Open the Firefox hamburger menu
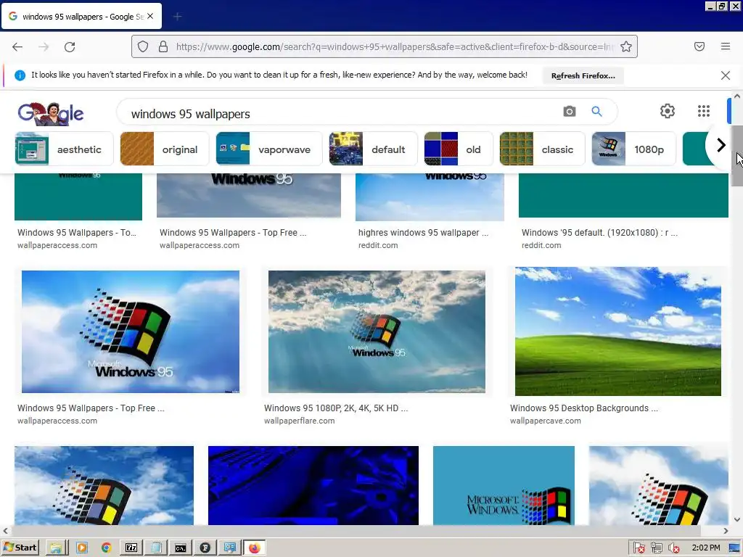This screenshot has height=557, width=743. point(726,46)
